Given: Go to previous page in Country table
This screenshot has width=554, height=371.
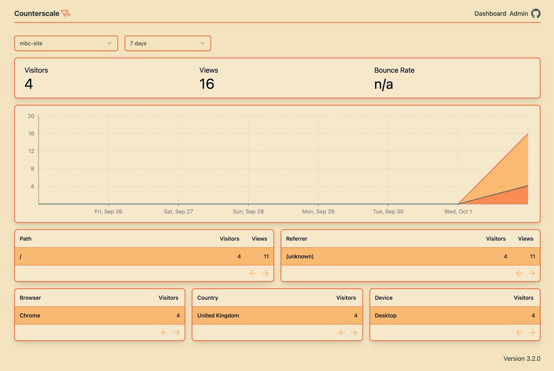Looking at the screenshot, I should point(342,332).
